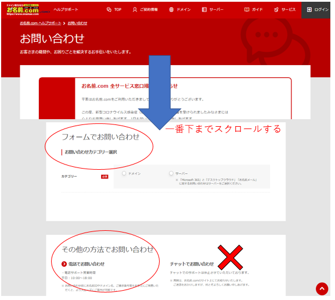Click the 平日：10:00～18:00 hours text
This screenshot has width=335, height=300.
pos(77,278)
